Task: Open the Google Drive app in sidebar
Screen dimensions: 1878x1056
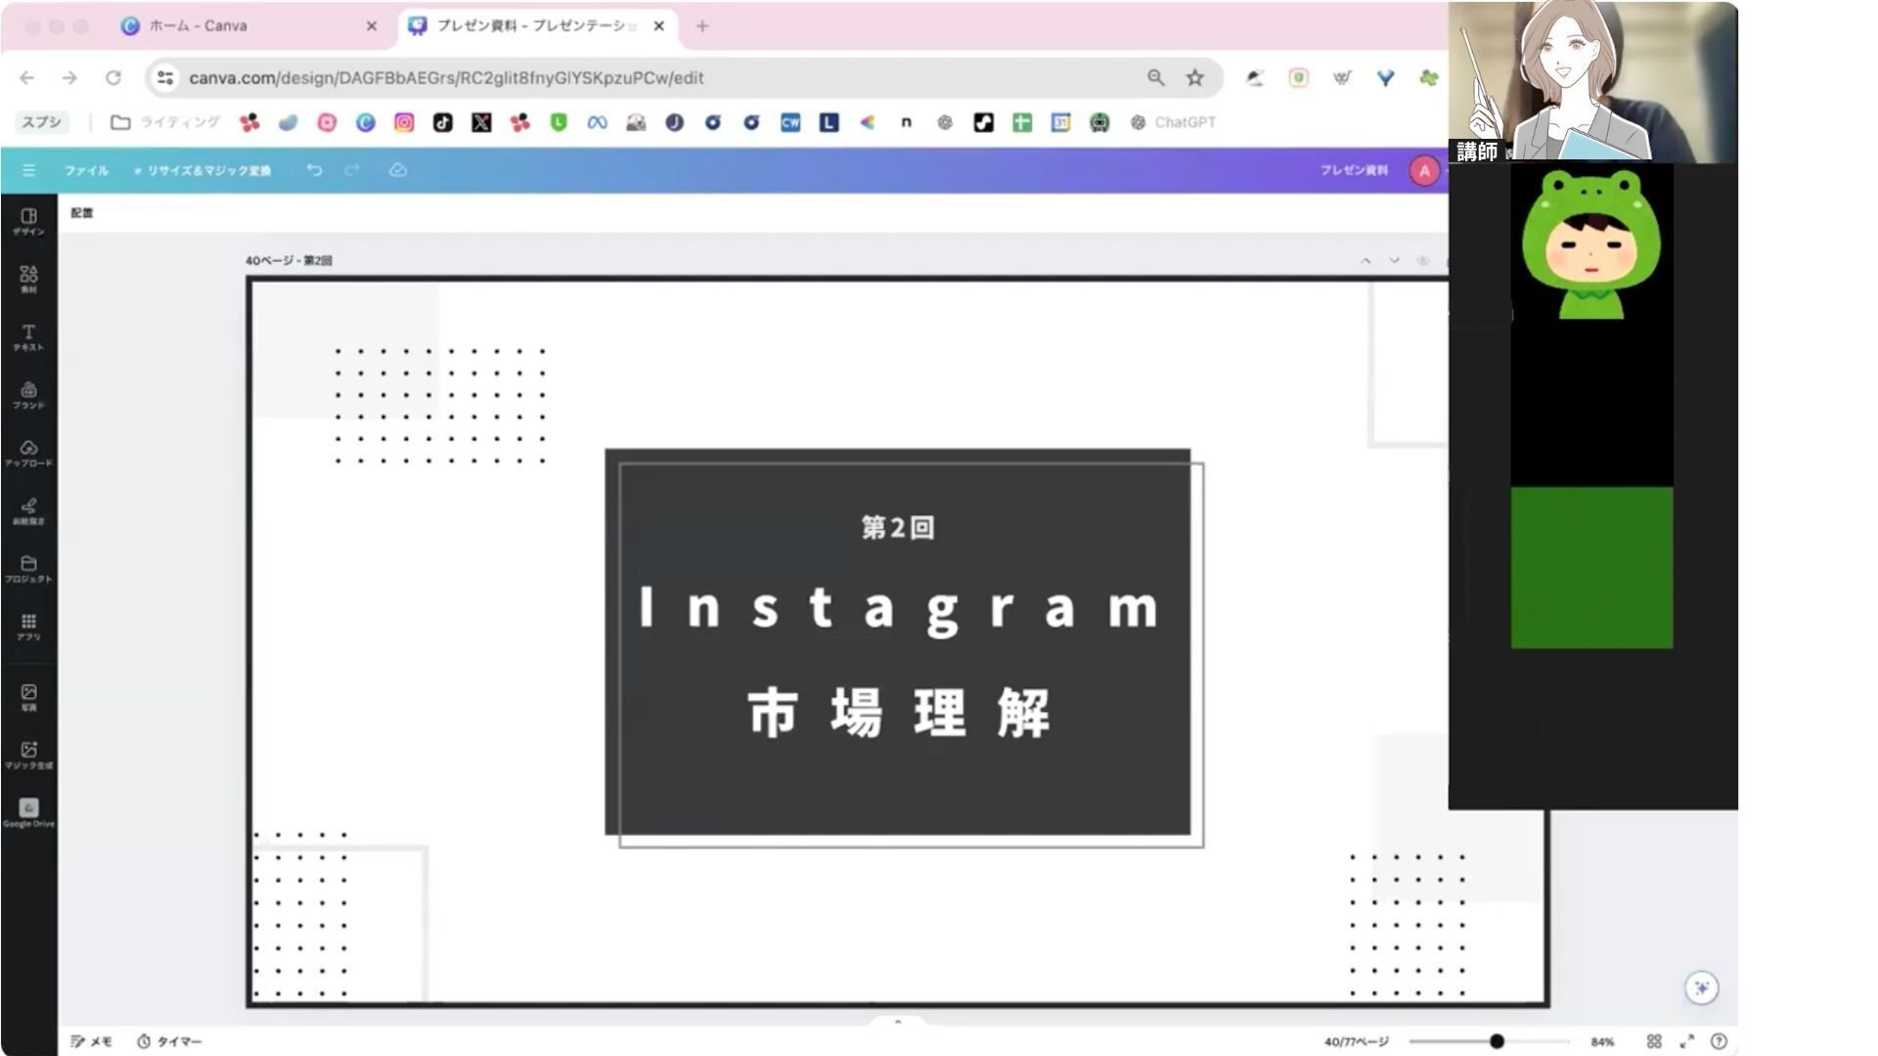Action: click(28, 813)
